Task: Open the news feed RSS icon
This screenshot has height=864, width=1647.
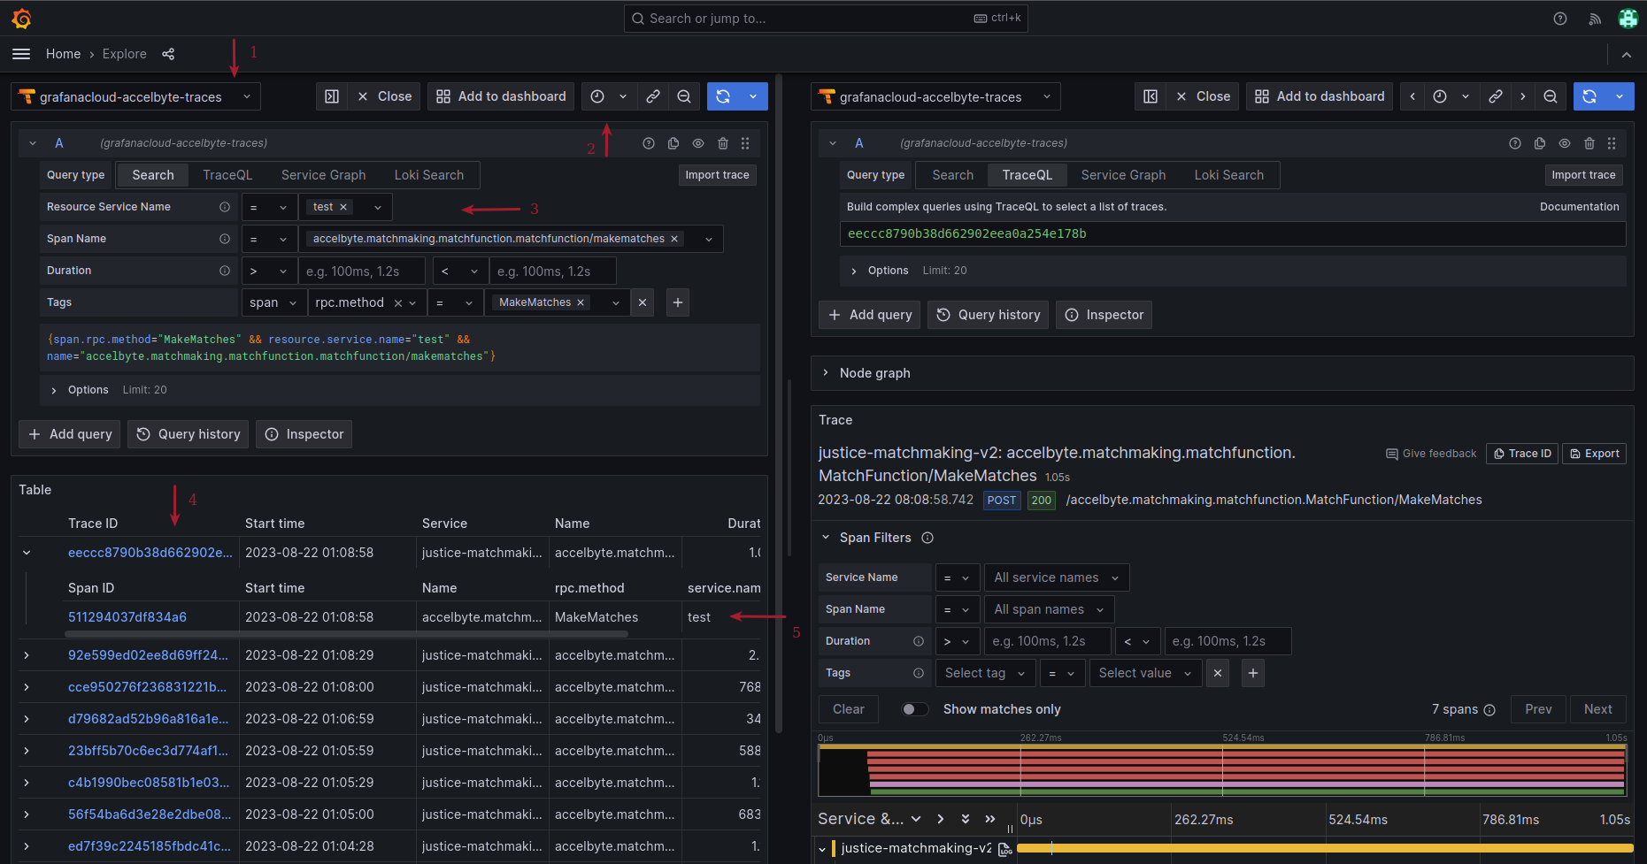Action: pos(1595,19)
